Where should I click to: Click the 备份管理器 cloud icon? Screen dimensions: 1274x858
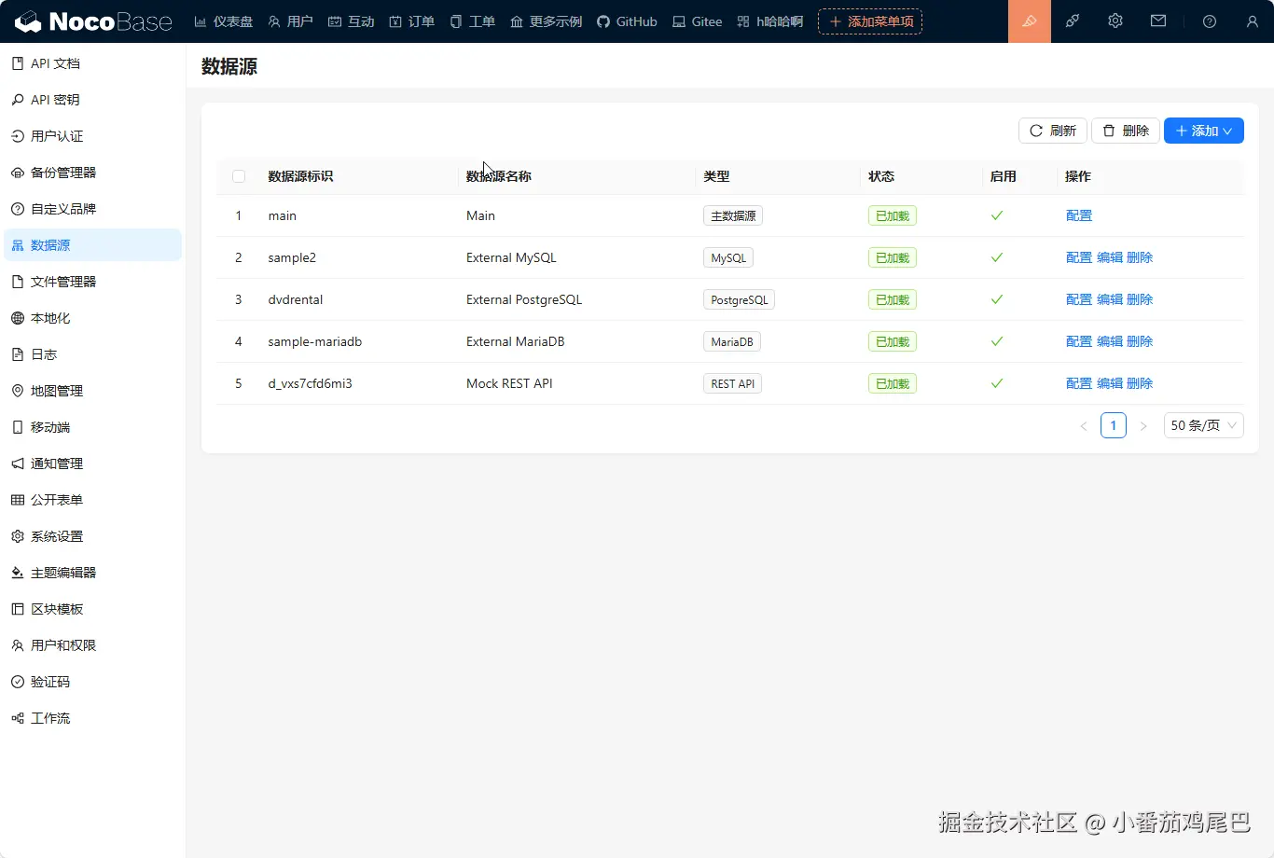pos(18,173)
